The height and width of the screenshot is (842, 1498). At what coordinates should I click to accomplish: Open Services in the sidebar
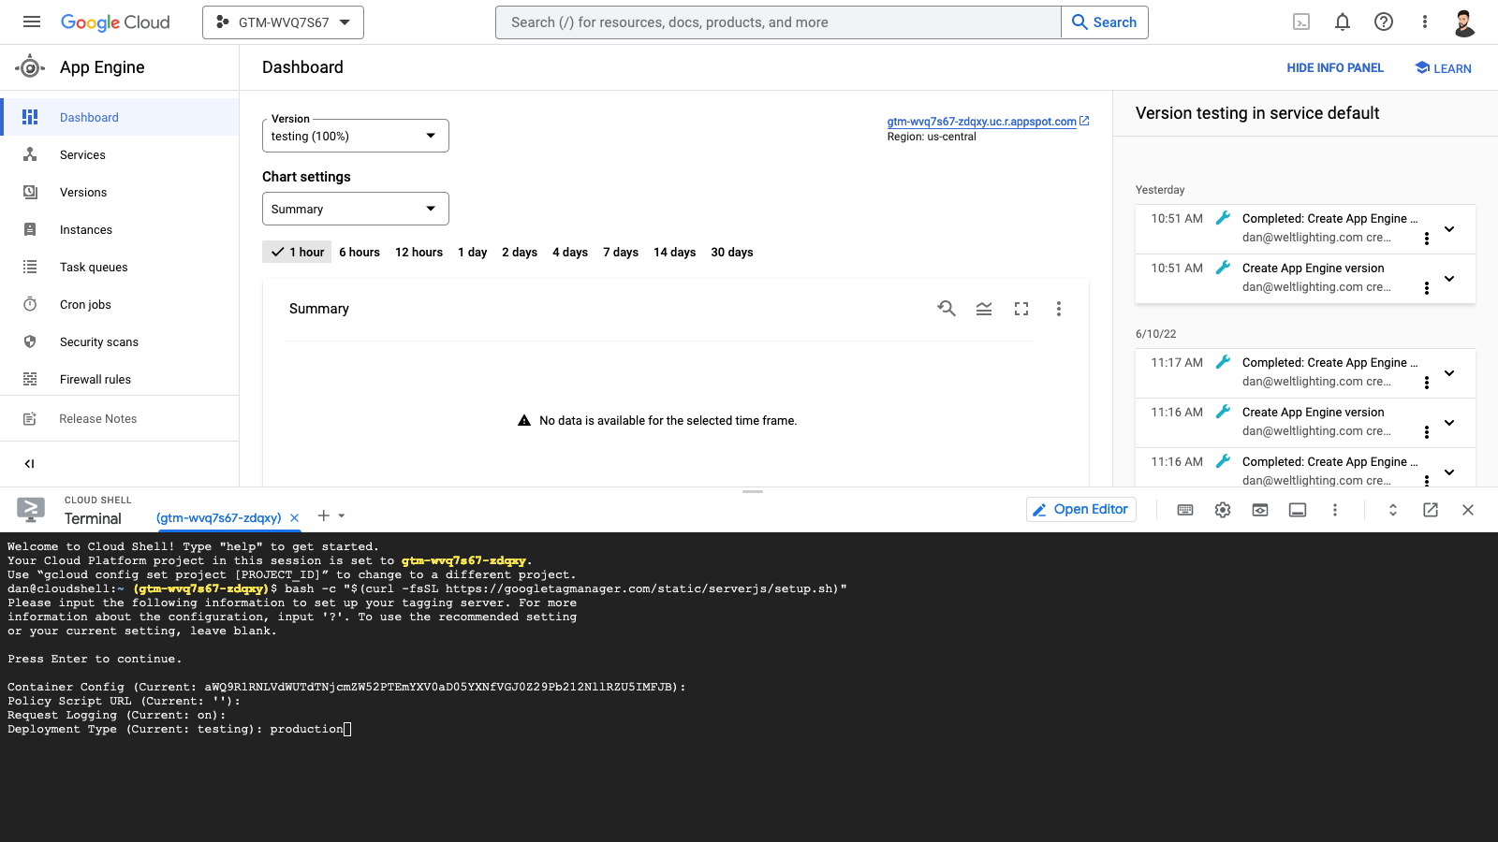[120, 154]
